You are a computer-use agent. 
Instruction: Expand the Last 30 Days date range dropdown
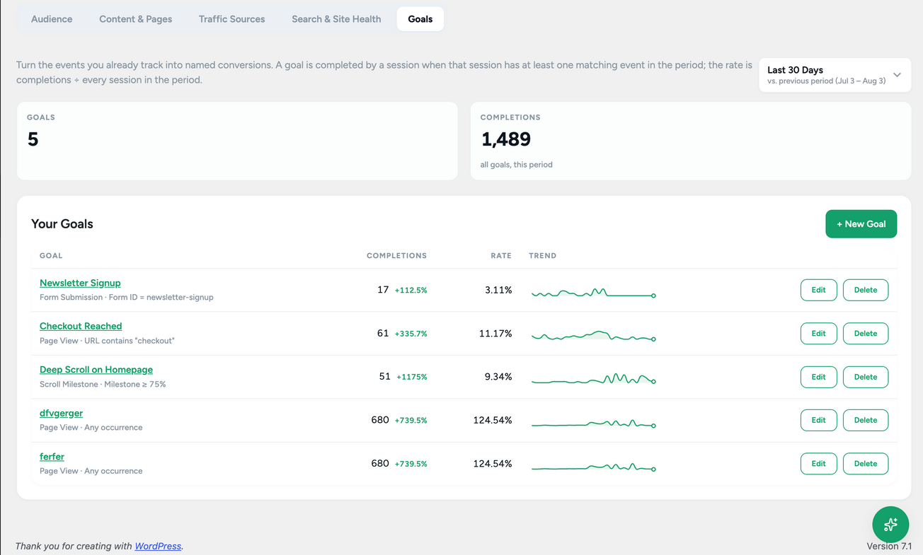click(x=835, y=75)
